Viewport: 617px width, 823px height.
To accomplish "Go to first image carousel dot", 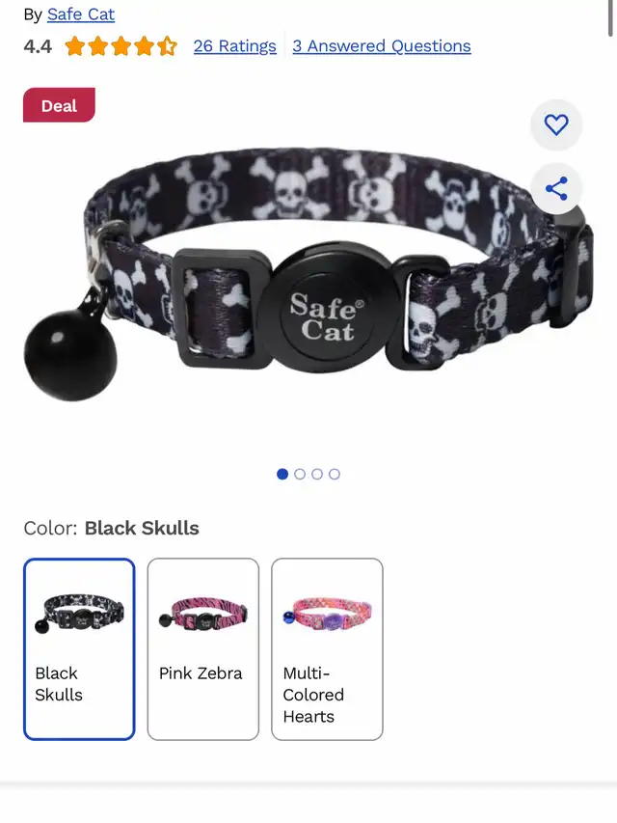I will coord(282,474).
